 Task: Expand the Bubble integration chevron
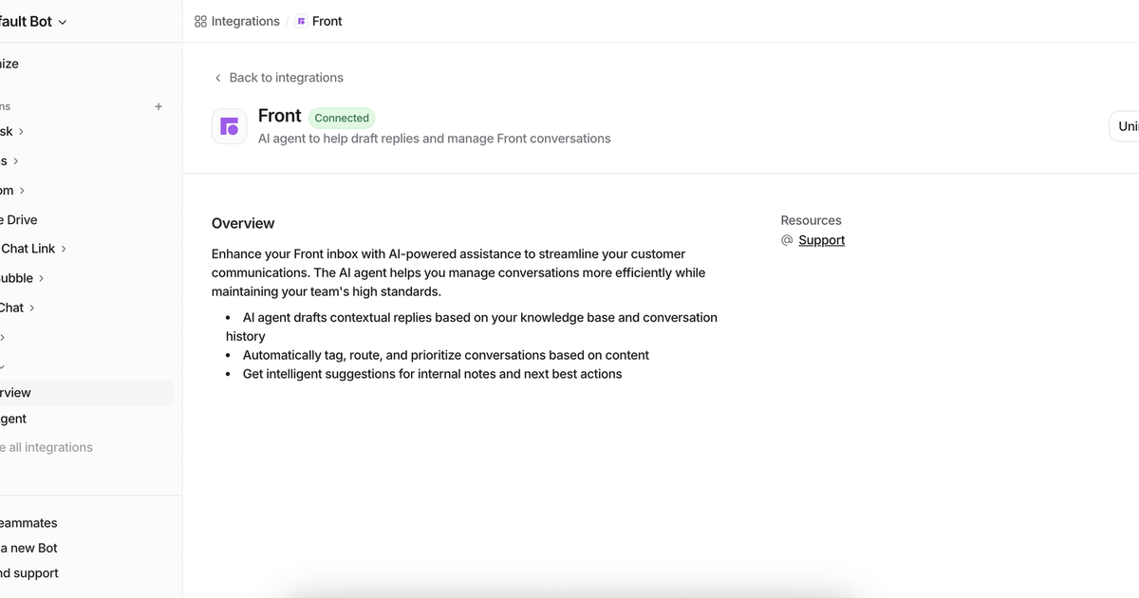coord(45,277)
